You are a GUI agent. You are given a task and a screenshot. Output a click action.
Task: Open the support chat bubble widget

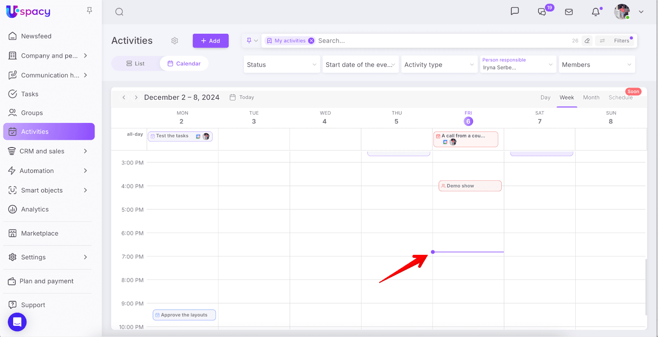point(17,322)
